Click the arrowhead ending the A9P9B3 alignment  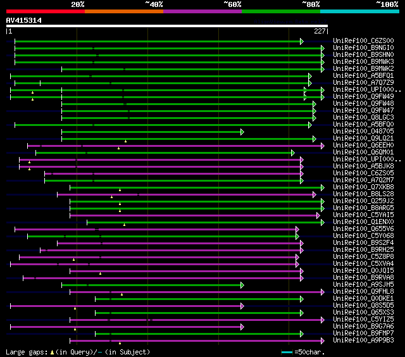click(x=323, y=341)
